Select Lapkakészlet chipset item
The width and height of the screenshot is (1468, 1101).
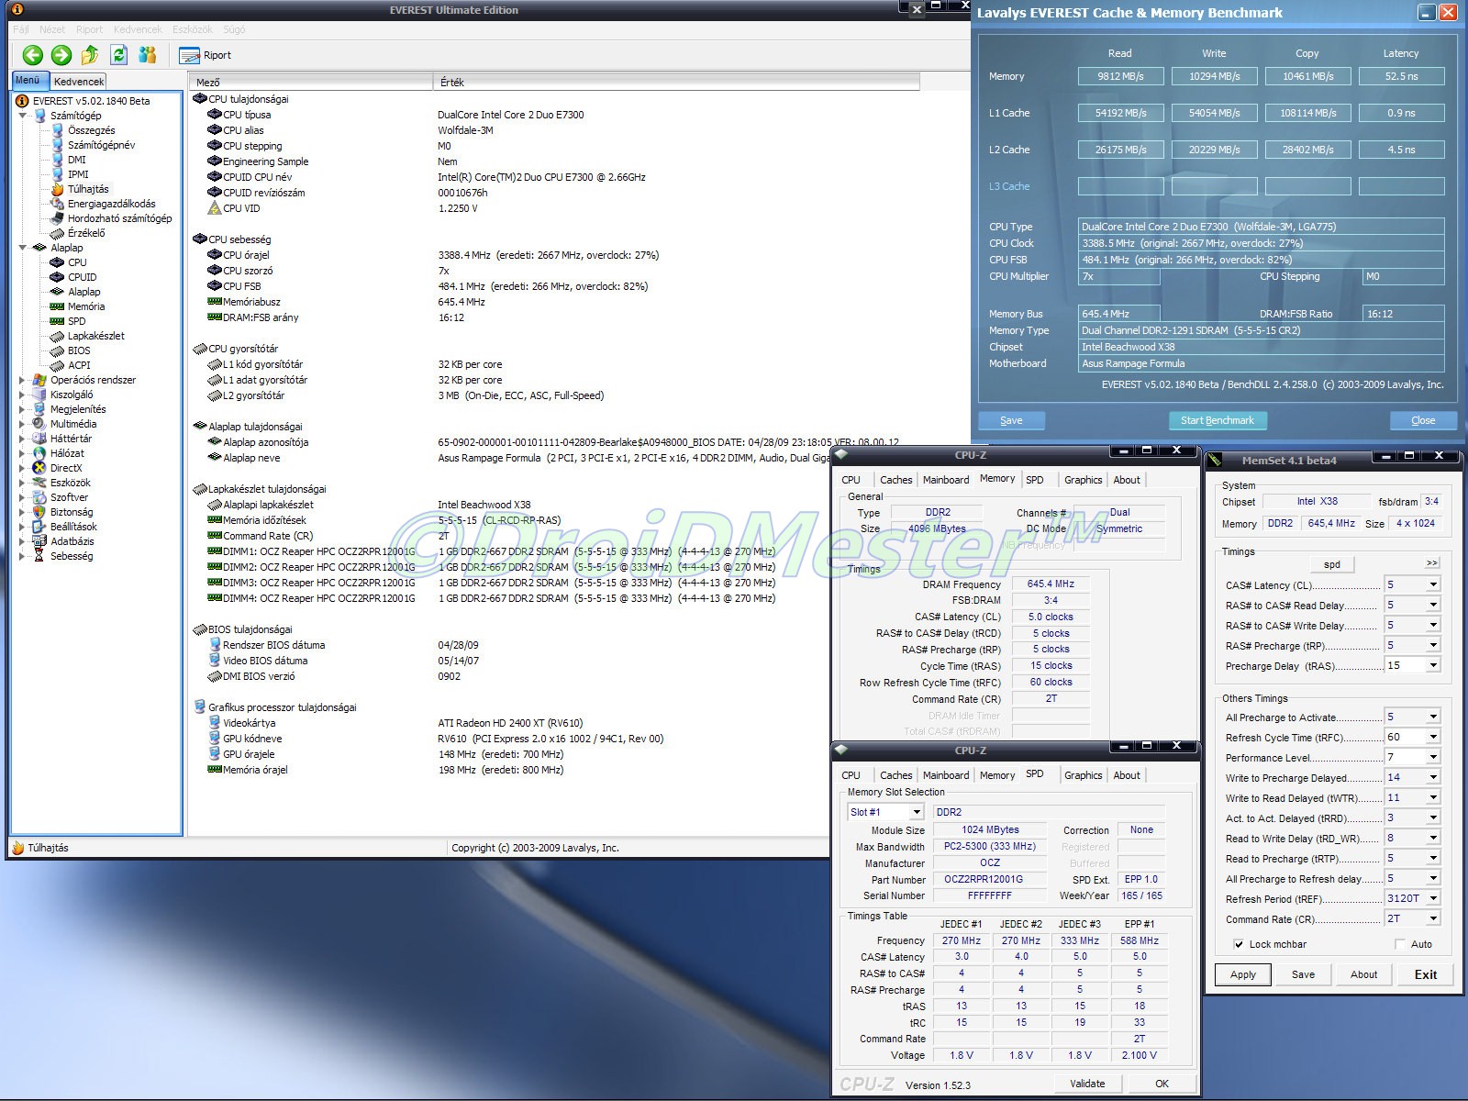pos(95,336)
